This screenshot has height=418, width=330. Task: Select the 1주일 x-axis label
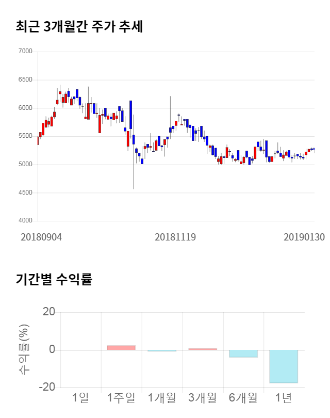(121, 398)
